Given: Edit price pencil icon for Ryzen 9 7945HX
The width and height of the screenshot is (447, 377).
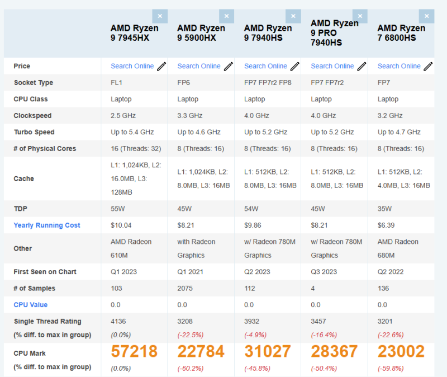Looking at the screenshot, I should point(161,66).
